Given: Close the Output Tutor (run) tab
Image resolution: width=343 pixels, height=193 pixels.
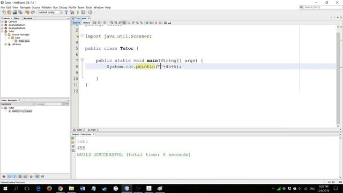Looking at the screenshot, I should (x=94, y=135).
